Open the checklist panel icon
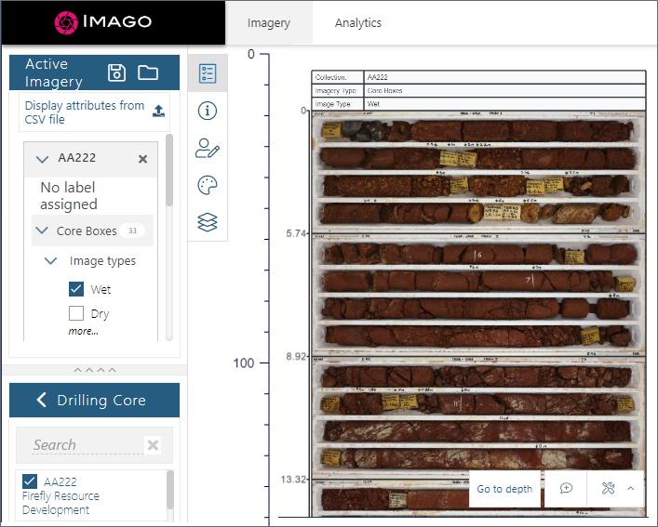The height and width of the screenshot is (527, 658). [208, 73]
